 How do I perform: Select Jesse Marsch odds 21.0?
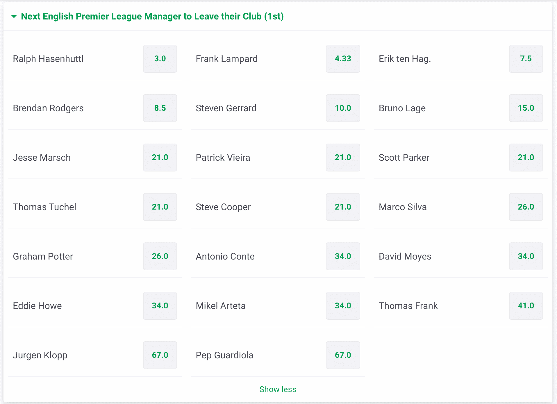pos(160,158)
